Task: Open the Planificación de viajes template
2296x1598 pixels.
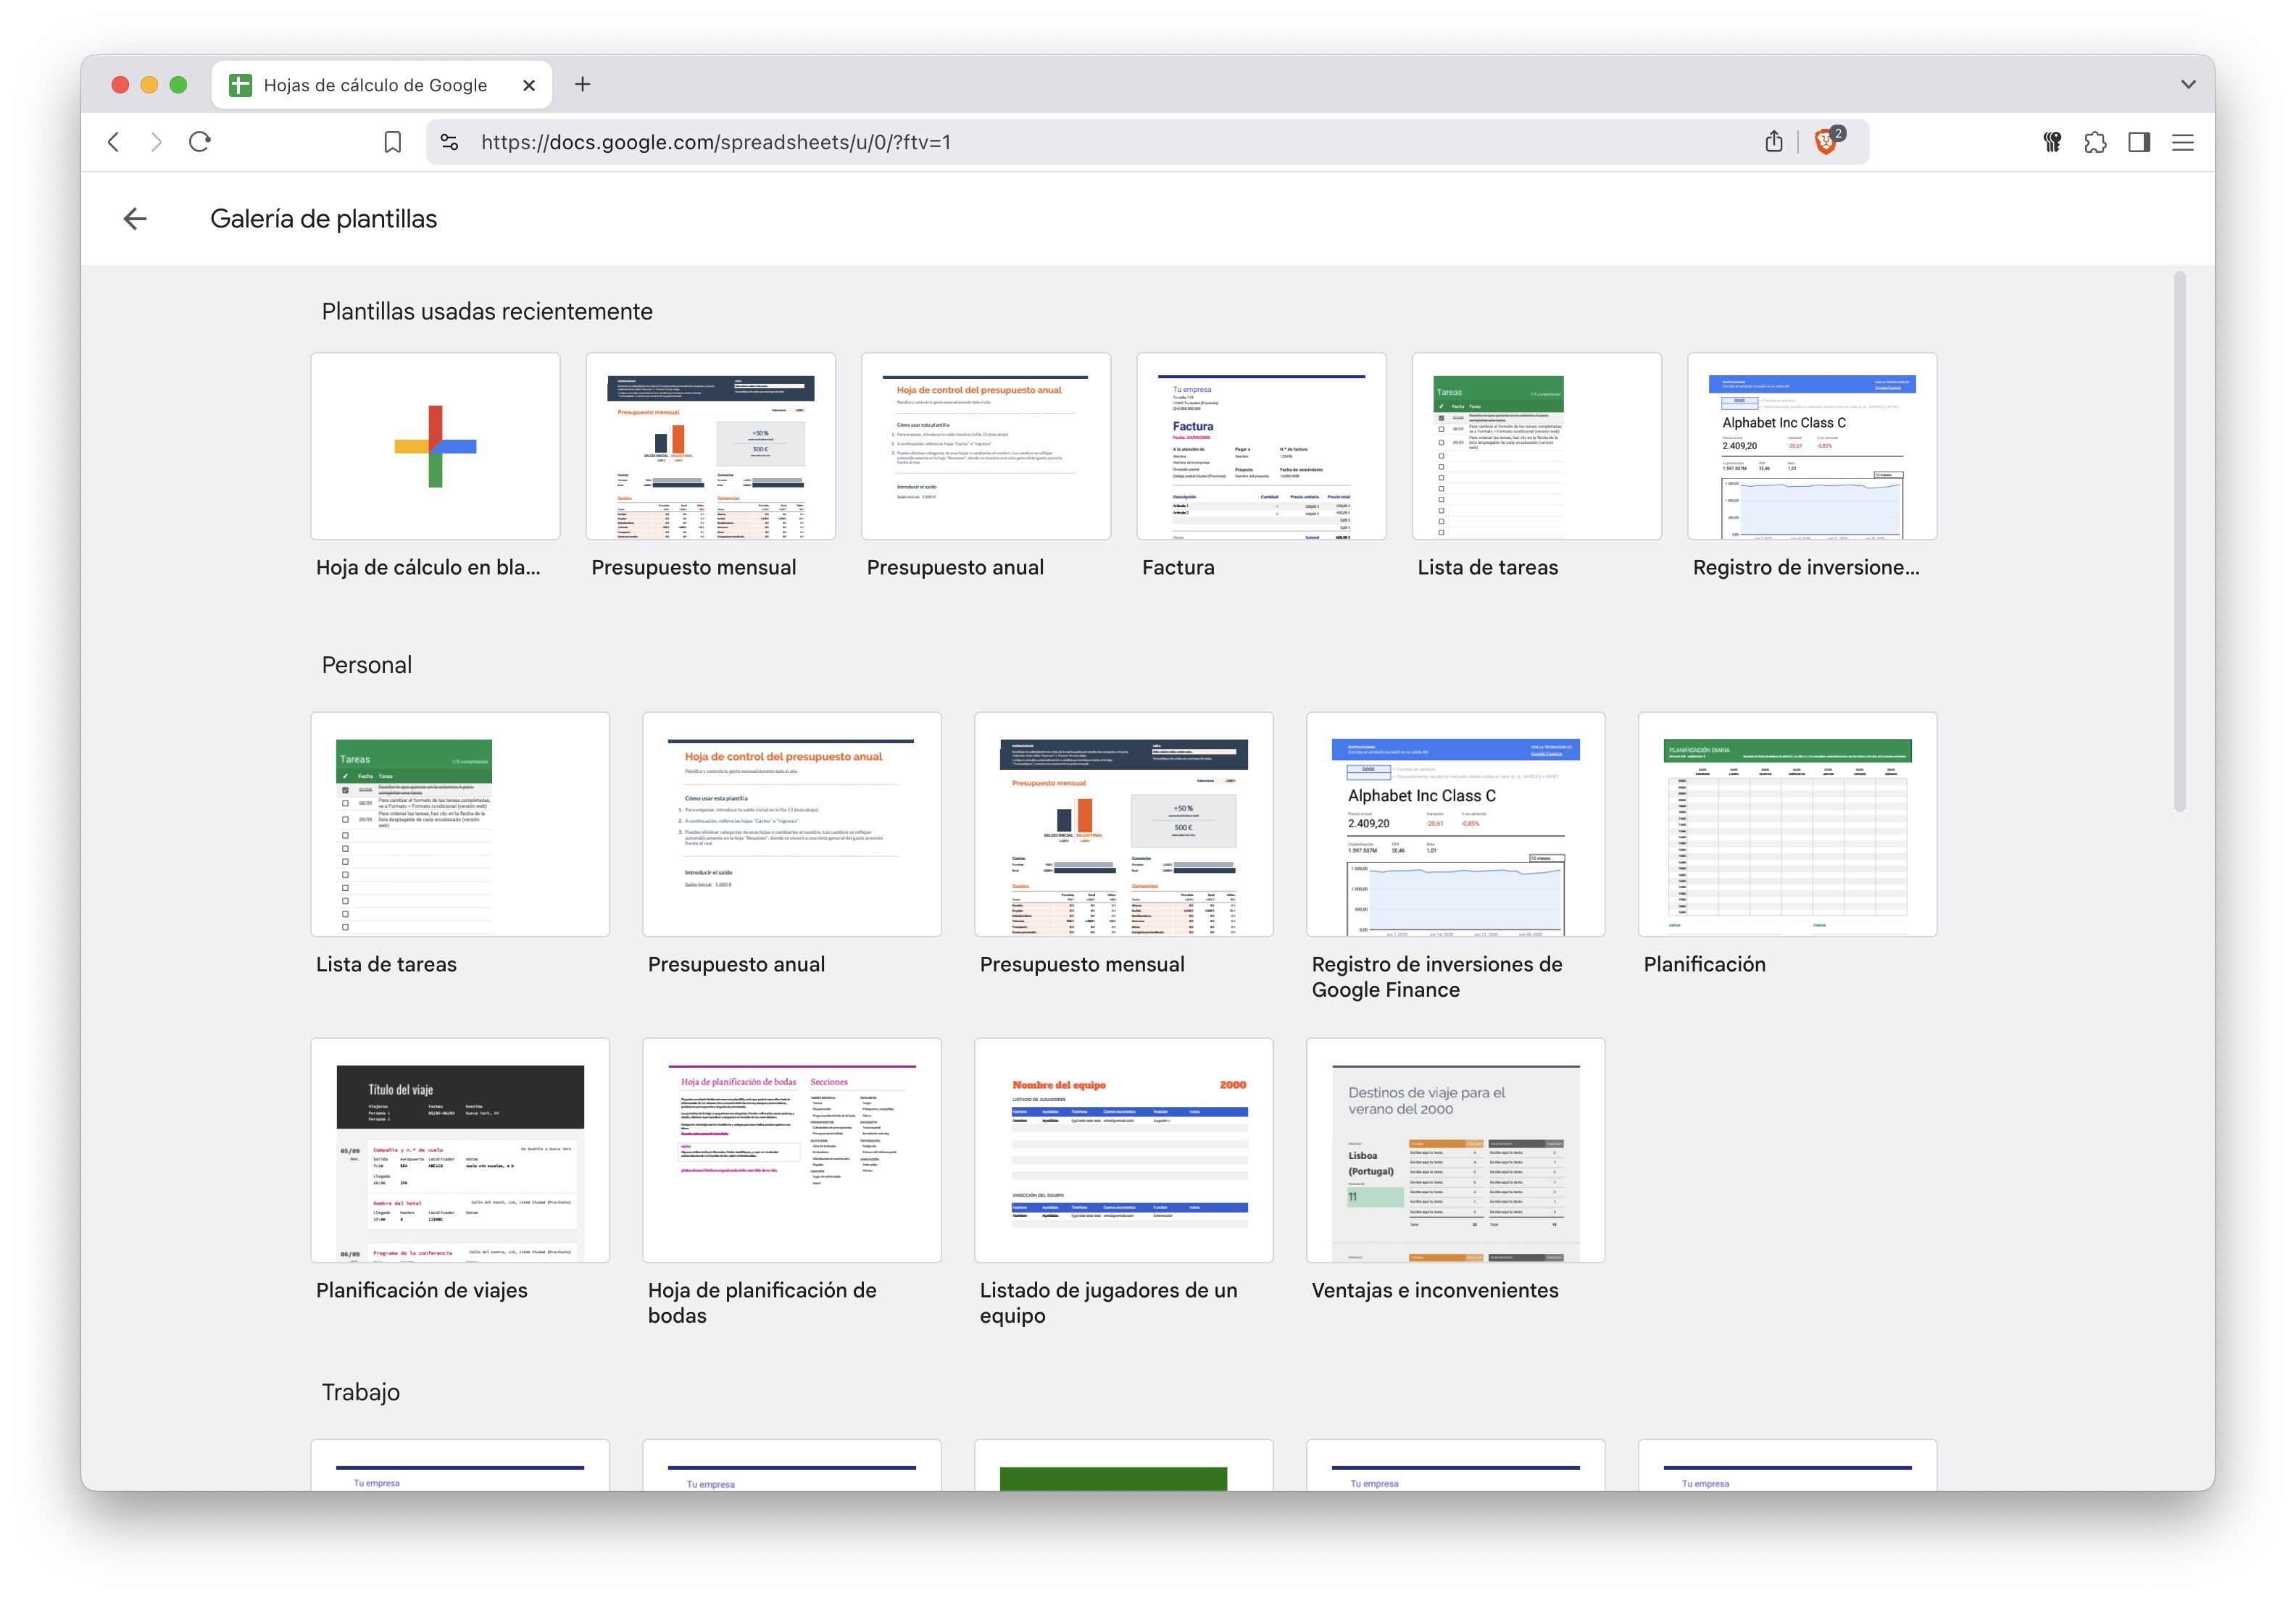Action: click(460, 1150)
